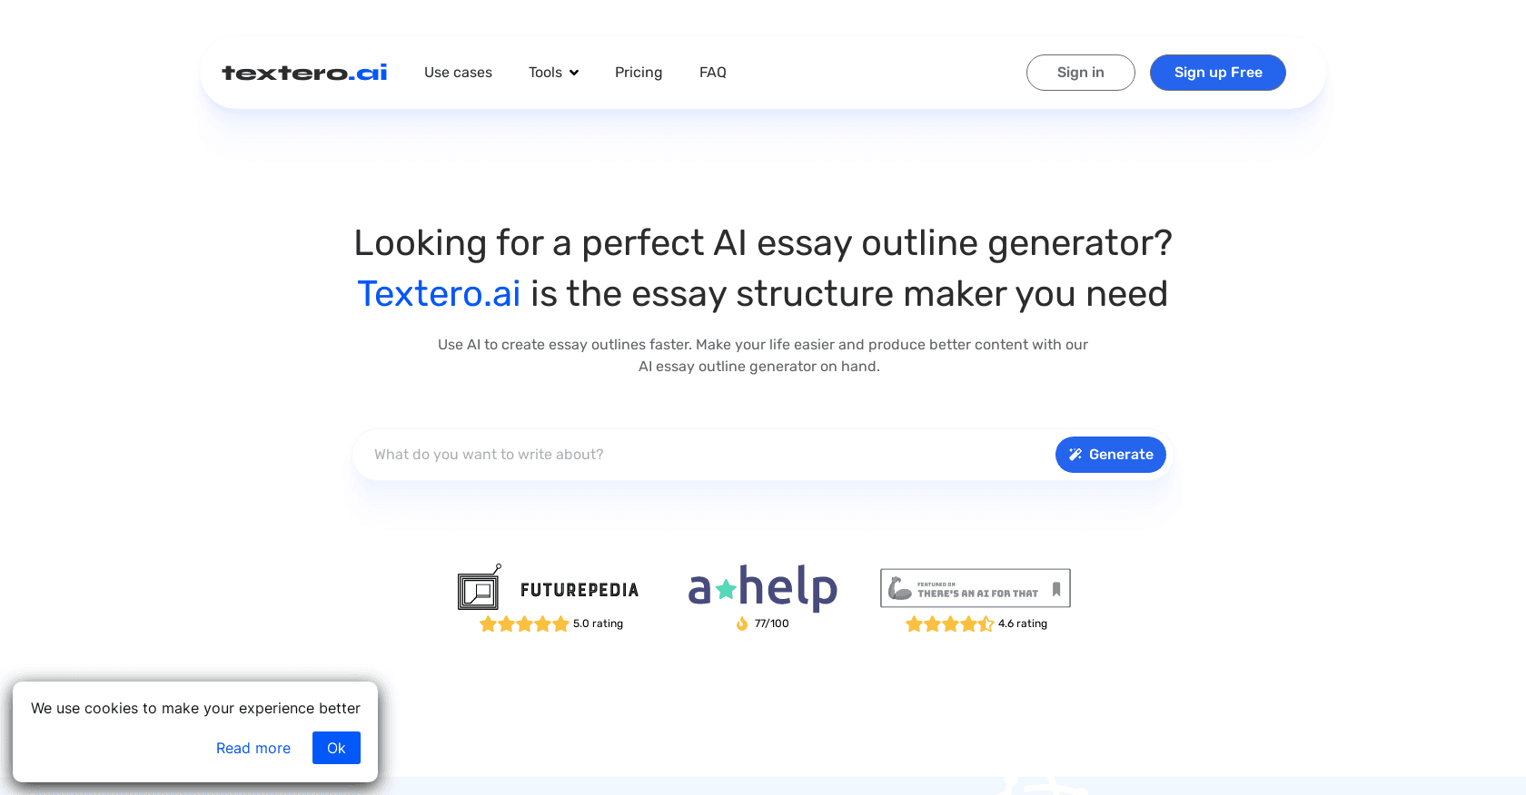1526x795 pixels.
Task: Click the flame icon beside 77/100
Action: click(742, 623)
